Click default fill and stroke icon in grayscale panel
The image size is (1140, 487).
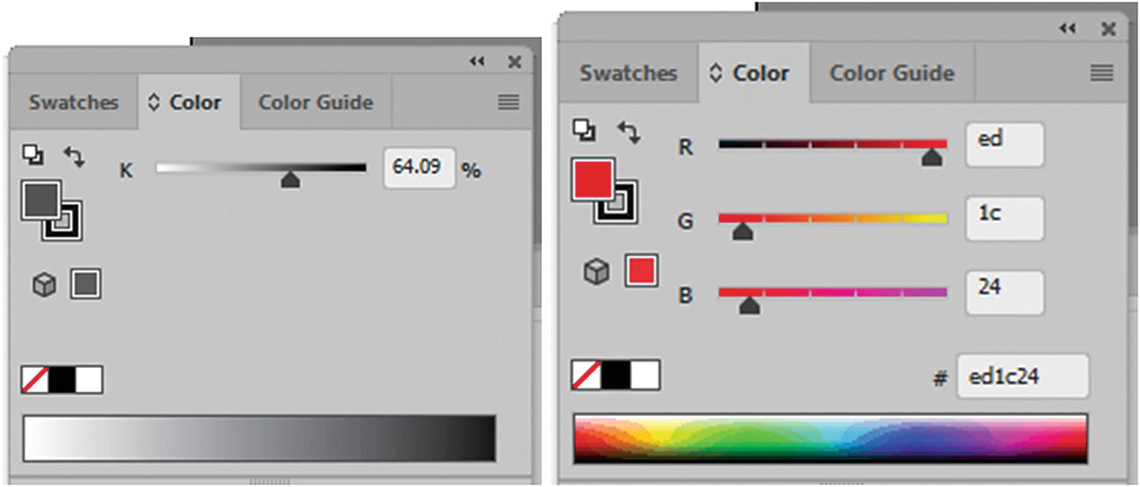coord(32,155)
